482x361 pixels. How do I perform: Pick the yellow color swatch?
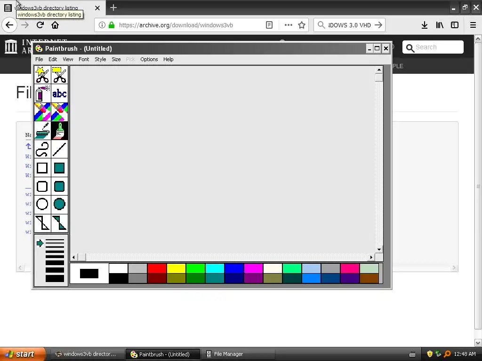coord(177,268)
